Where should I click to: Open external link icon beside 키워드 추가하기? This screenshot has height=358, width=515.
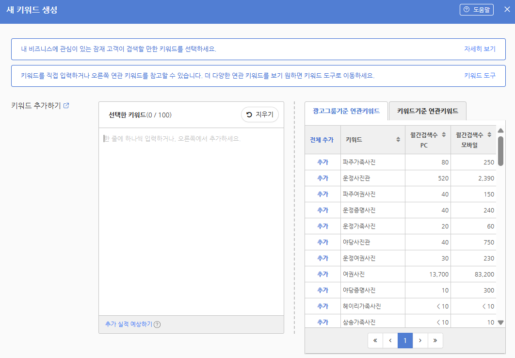[x=66, y=106]
